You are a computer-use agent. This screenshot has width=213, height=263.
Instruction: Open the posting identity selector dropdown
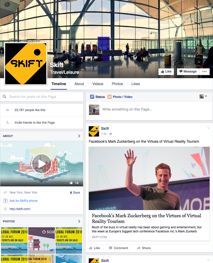[x=203, y=96]
